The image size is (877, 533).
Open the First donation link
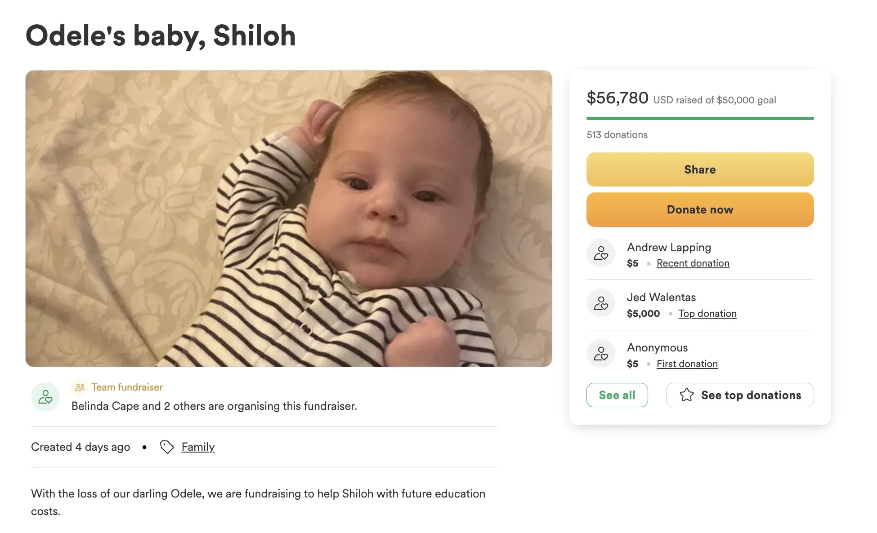tap(687, 364)
